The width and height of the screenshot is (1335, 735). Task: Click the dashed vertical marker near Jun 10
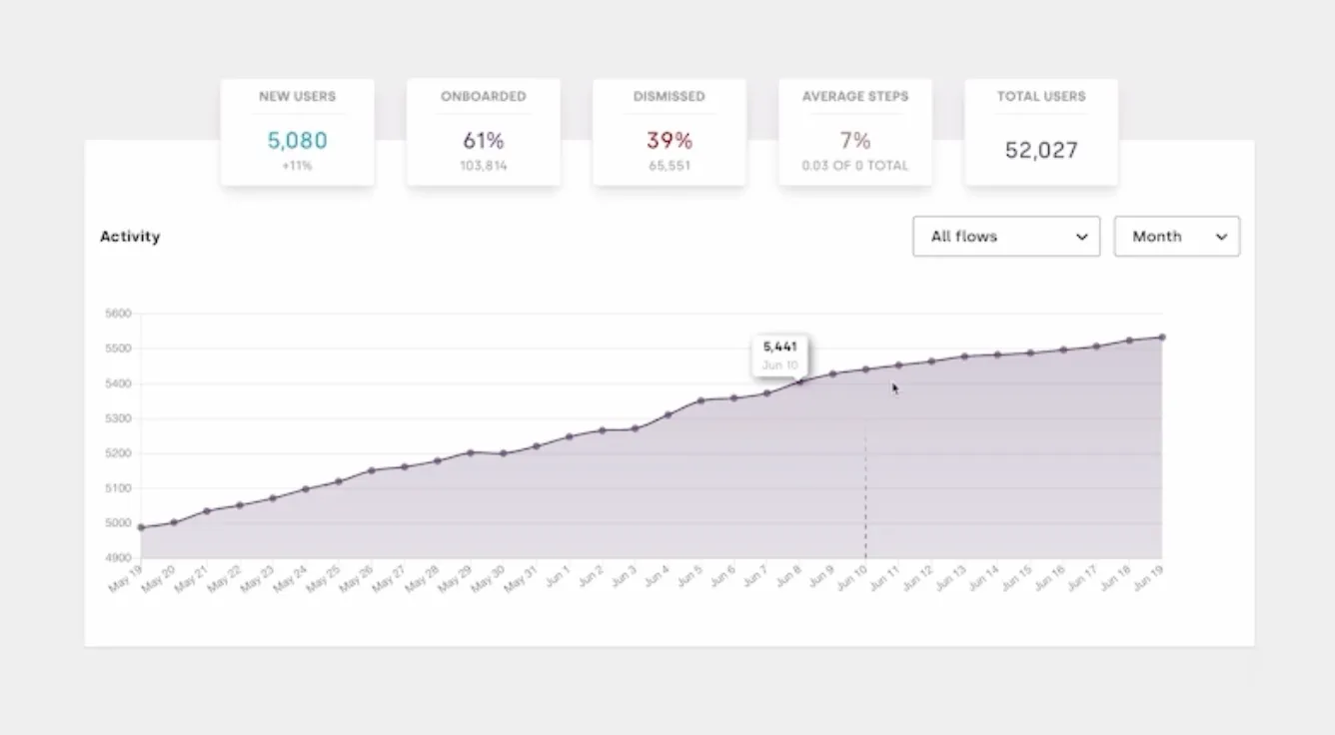point(864,489)
